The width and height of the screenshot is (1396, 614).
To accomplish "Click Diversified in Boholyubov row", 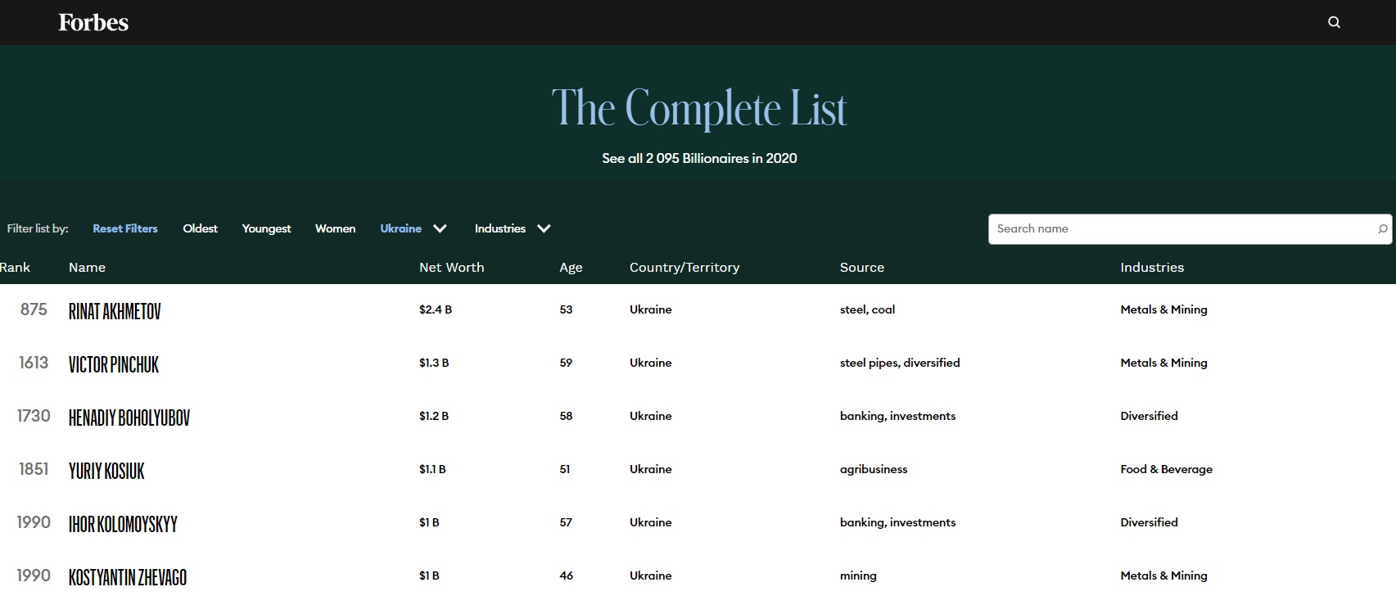I will click(1149, 416).
